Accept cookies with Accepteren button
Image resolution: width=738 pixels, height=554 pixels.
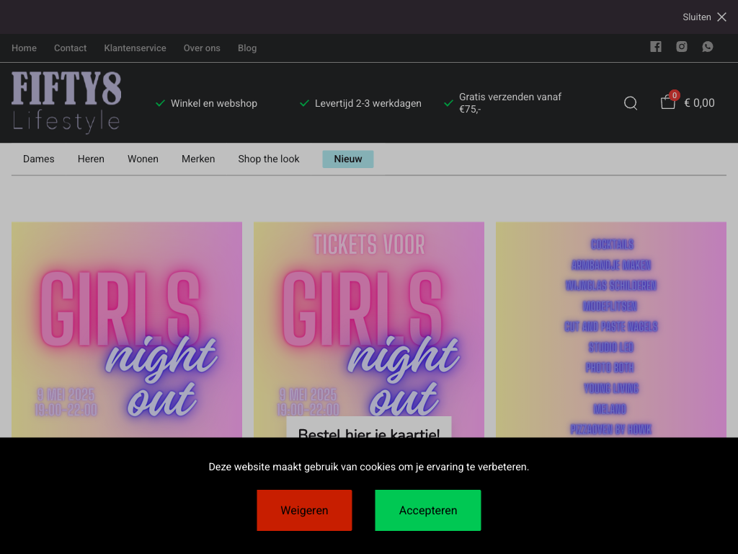point(427,510)
